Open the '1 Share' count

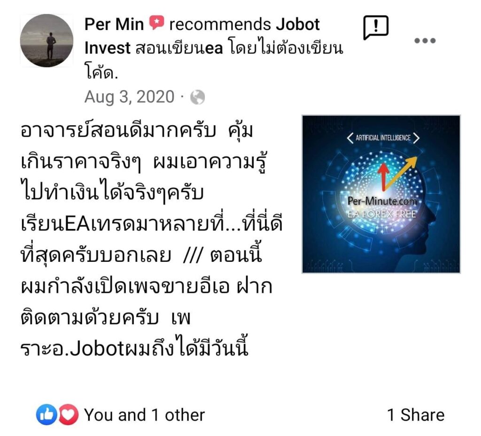point(416,415)
